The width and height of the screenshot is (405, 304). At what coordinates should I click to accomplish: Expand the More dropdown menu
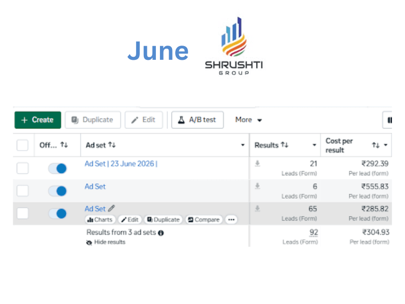[x=249, y=120]
